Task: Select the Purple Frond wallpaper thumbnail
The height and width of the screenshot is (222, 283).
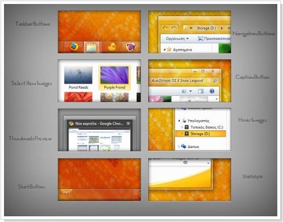Action: tap(114, 75)
